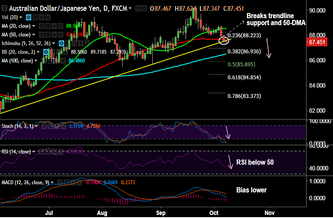Click the 'RSI below 50' annotation text
333x218 pixels.
click(x=255, y=163)
